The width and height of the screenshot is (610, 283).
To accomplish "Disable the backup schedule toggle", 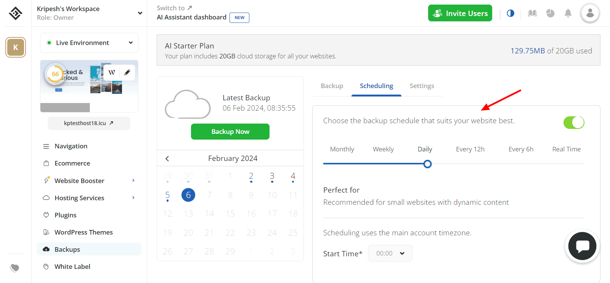I will point(573,122).
